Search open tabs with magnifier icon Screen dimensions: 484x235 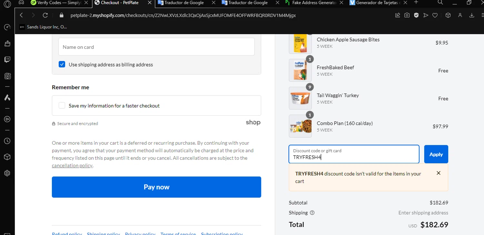click(440, 3)
